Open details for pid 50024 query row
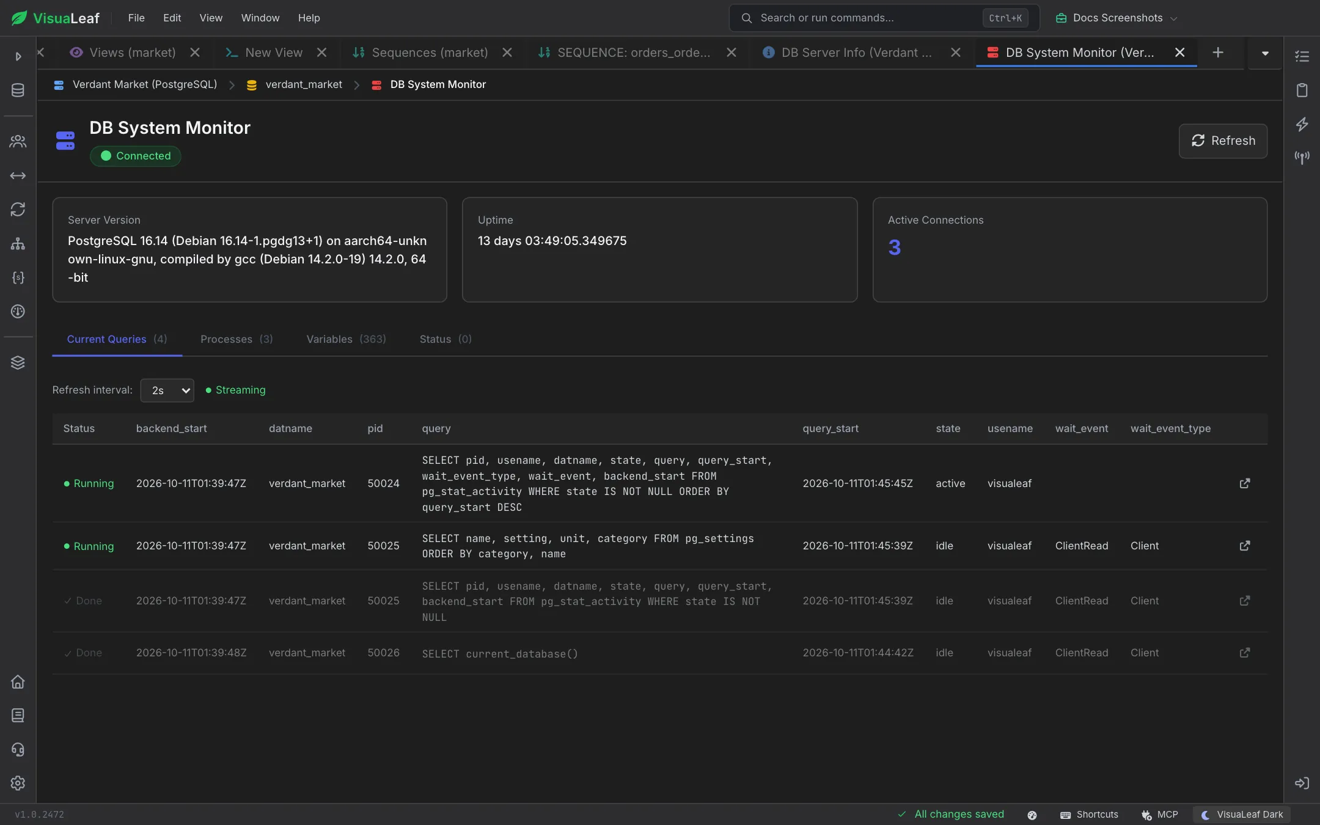 pos(1244,483)
